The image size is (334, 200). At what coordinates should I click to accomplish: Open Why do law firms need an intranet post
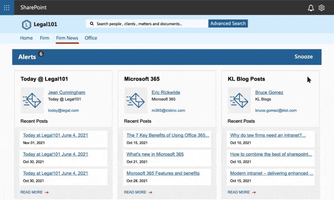(268, 135)
